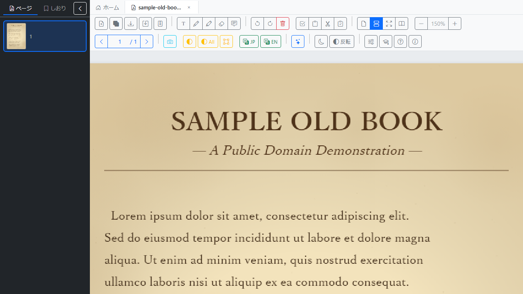The image size is (523, 294).
Task: Enter fullscreen view mode
Action: click(389, 24)
